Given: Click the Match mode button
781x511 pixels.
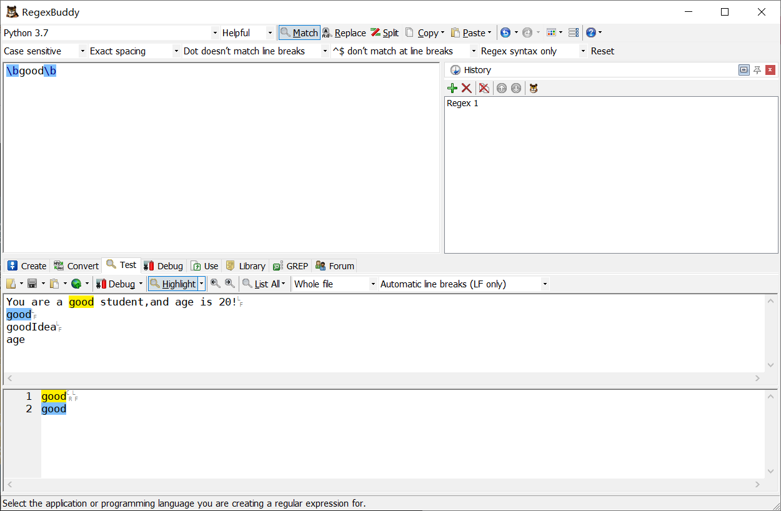Looking at the screenshot, I should coord(299,32).
